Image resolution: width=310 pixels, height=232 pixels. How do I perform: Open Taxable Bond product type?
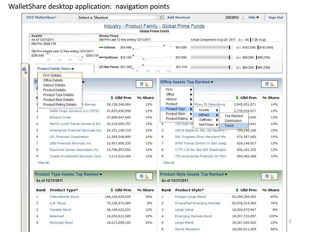click(60, 210)
